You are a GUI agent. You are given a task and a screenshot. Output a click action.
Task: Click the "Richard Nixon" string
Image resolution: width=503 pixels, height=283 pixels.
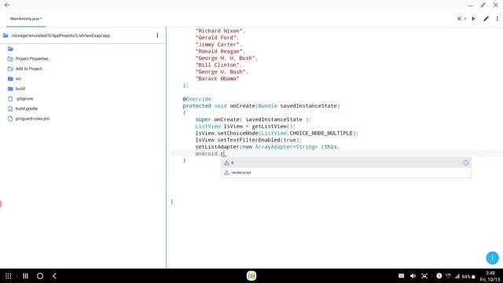coord(218,31)
